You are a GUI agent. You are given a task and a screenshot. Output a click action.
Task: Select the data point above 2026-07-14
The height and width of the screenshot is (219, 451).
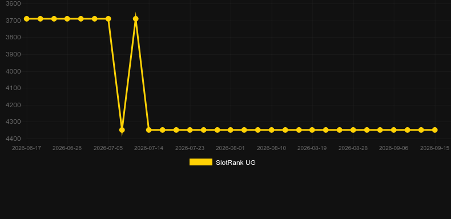pyautogui.click(x=148, y=130)
